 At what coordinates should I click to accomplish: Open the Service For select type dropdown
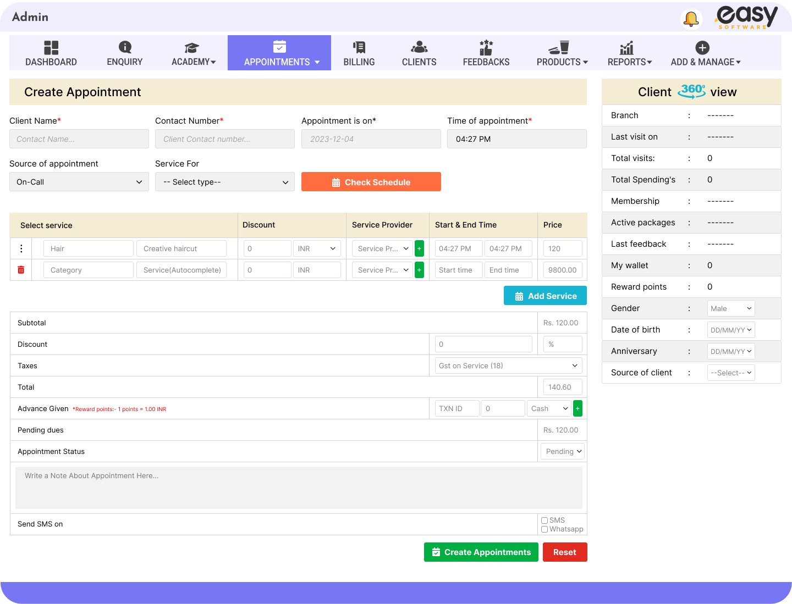[224, 182]
